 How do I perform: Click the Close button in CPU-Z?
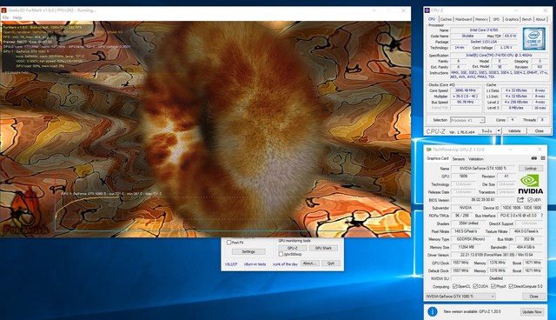[539, 131]
